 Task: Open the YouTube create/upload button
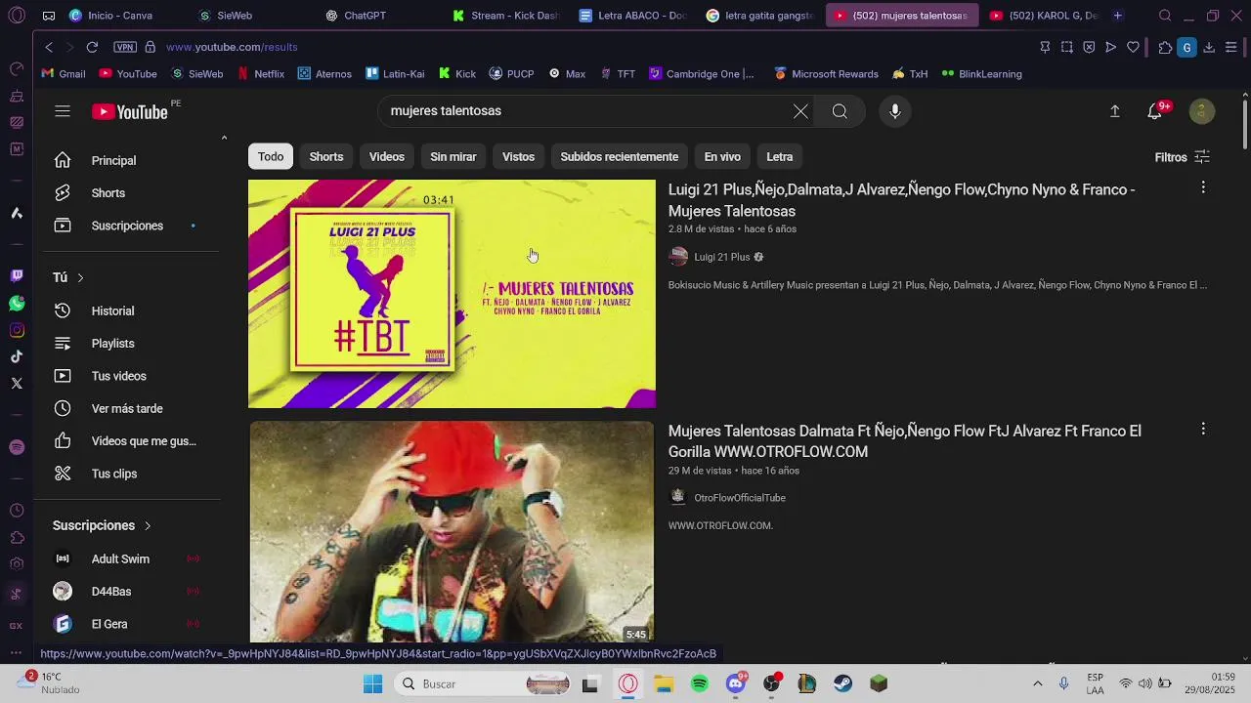(x=1114, y=111)
